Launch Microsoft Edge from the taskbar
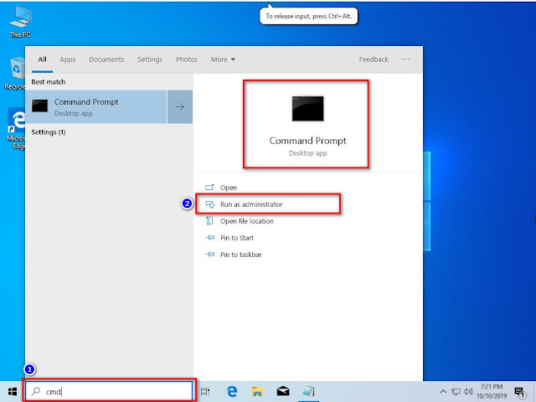The width and height of the screenshot is (536, 402). click(232, 391)
